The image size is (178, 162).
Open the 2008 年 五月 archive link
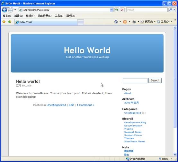[131, 103]
